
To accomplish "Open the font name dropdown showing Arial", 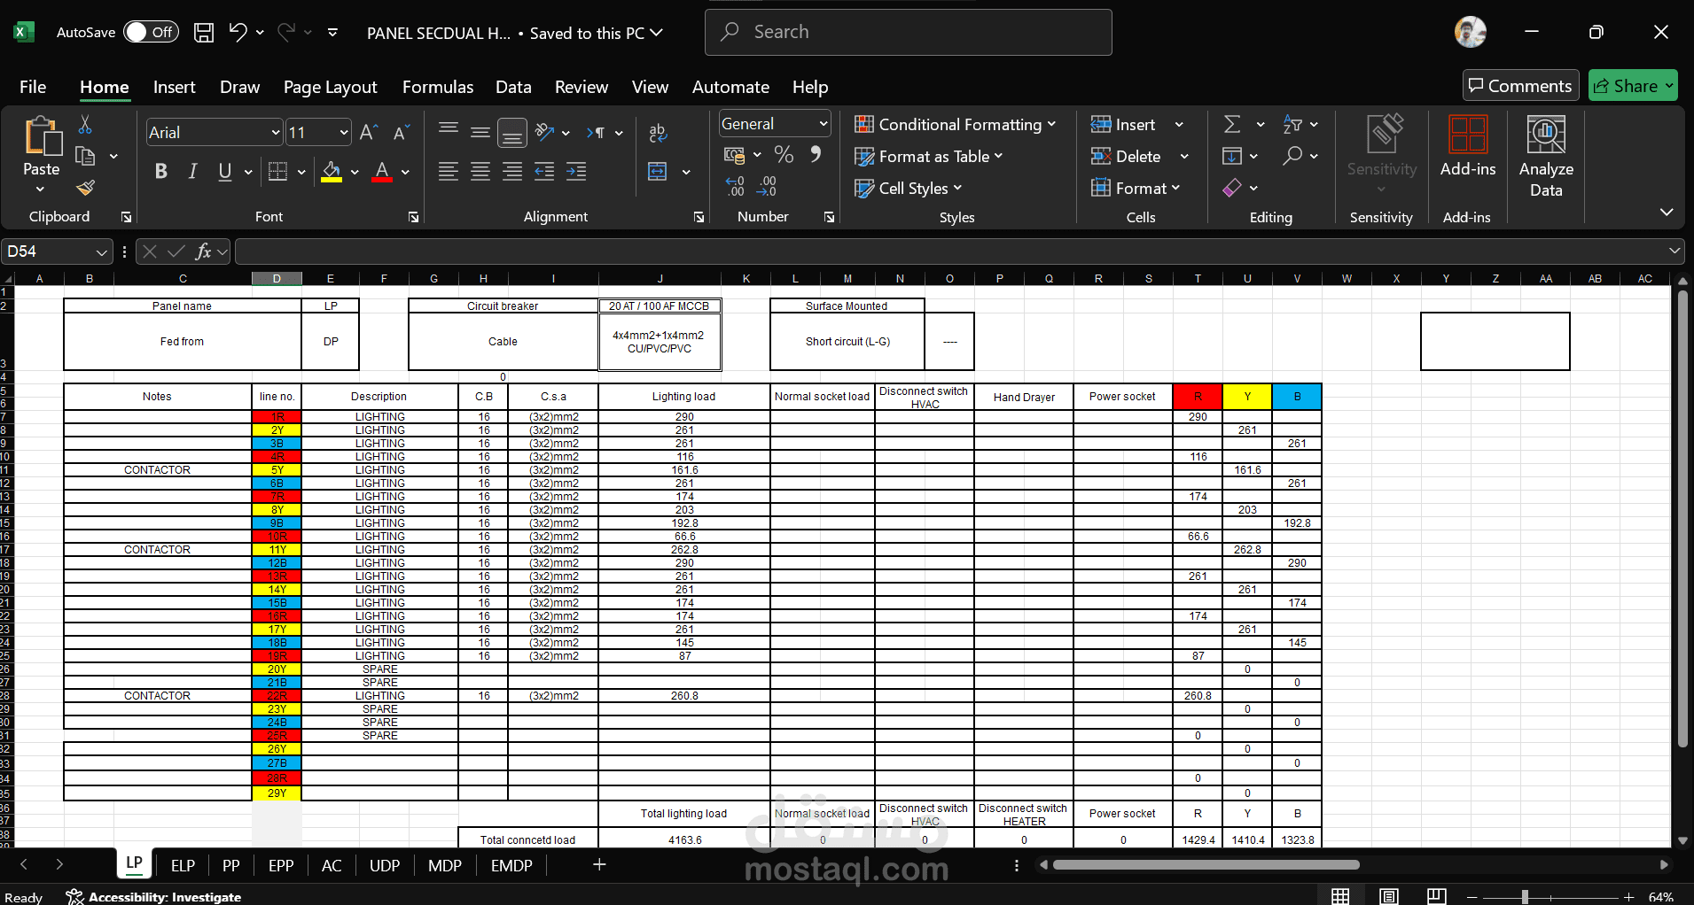I will click(275, 133).
